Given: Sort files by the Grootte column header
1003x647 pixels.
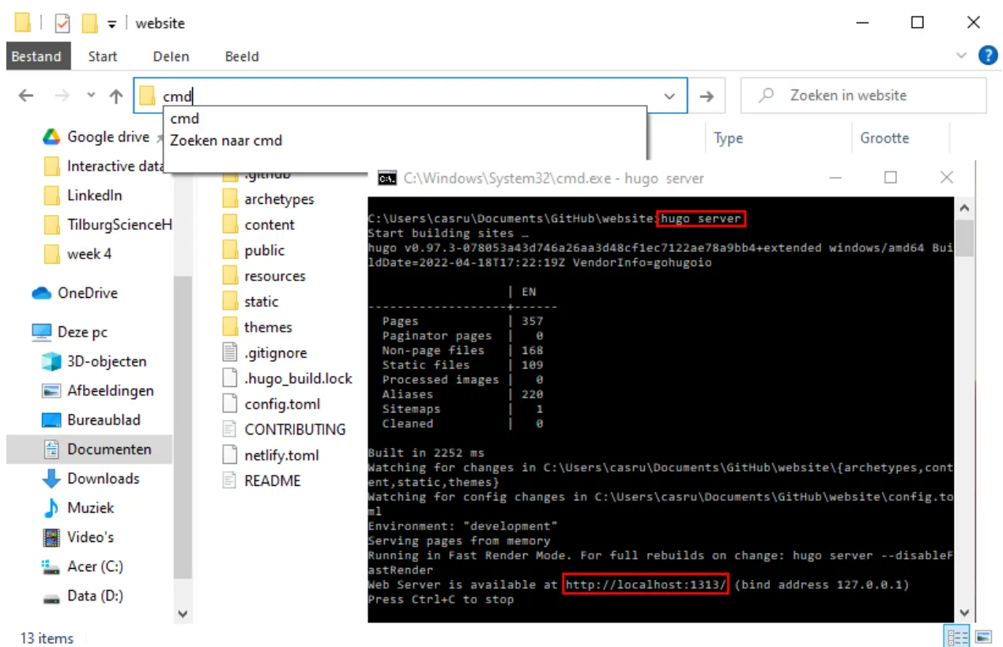Looking at the screenshot, I should 884,138.
